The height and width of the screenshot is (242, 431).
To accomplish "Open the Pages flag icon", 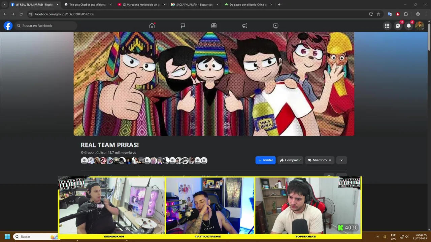I will (183, 26).
